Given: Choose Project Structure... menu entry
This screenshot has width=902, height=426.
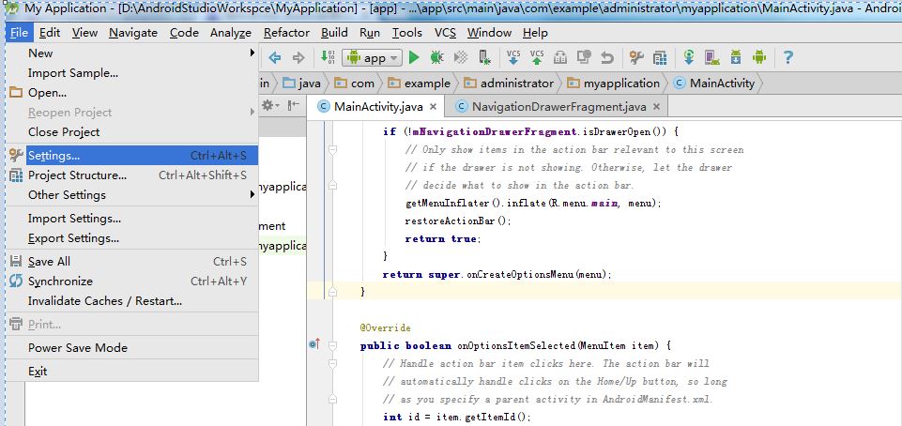Looking at the screenshot, I should [x=131, y=175].
